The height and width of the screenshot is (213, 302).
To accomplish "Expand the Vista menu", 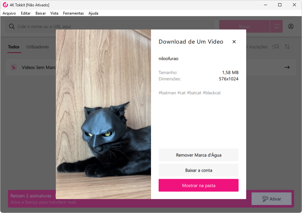I will coord(54,13).
